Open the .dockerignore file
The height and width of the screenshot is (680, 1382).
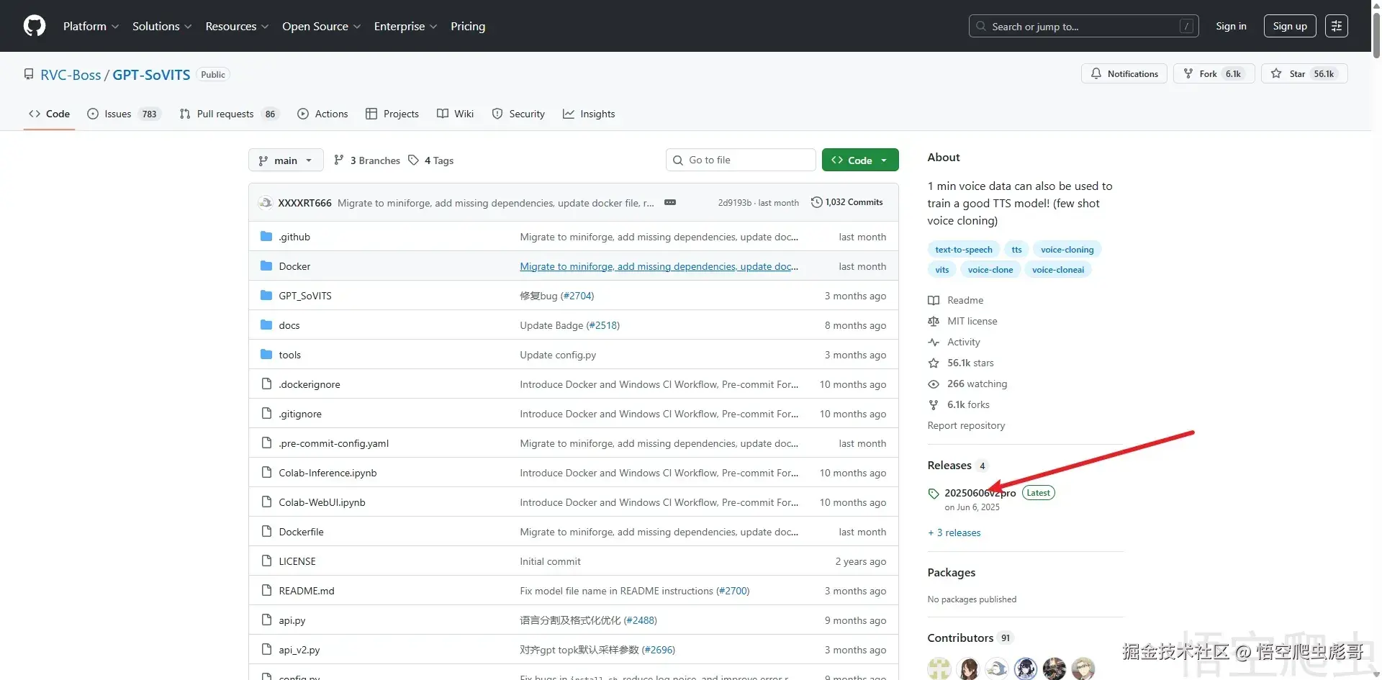[310, 384]
